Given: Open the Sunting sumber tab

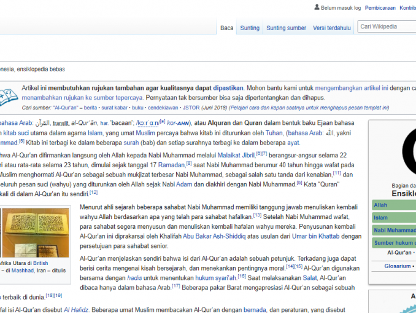Looking at the screenshot, I should tap(286, 28).
